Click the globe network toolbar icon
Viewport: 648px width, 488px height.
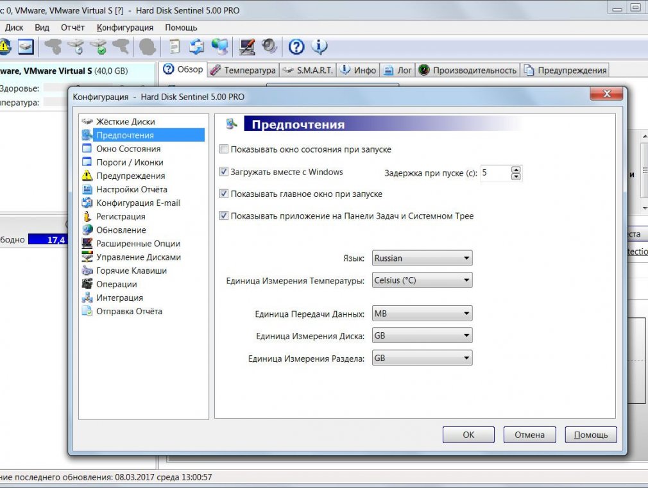(x=220, y=47)
